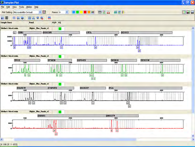Click the red-green layout icon at toolbar's right end
This screenshot has width=195, height=147.
184,12
